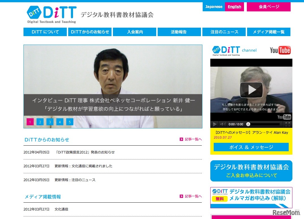Click the YouTube logo next to DiTT channel
The height and width of the screenshot is (219, 304).
pyautogui.click(x=280, y=50)
